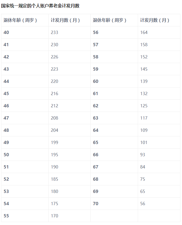This screenshot has width=182, height=225.
Task: Select the retirement age 70 cell
Action: (96, 204)
